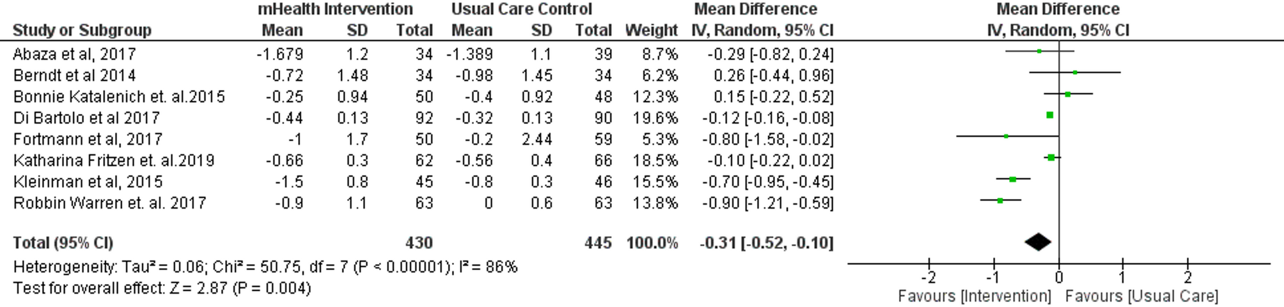This screenshot has width=1284, height=307.
Task: Select the Bonnie Katalenich et. al.2015 study label
Action: (x=119, y=97)
